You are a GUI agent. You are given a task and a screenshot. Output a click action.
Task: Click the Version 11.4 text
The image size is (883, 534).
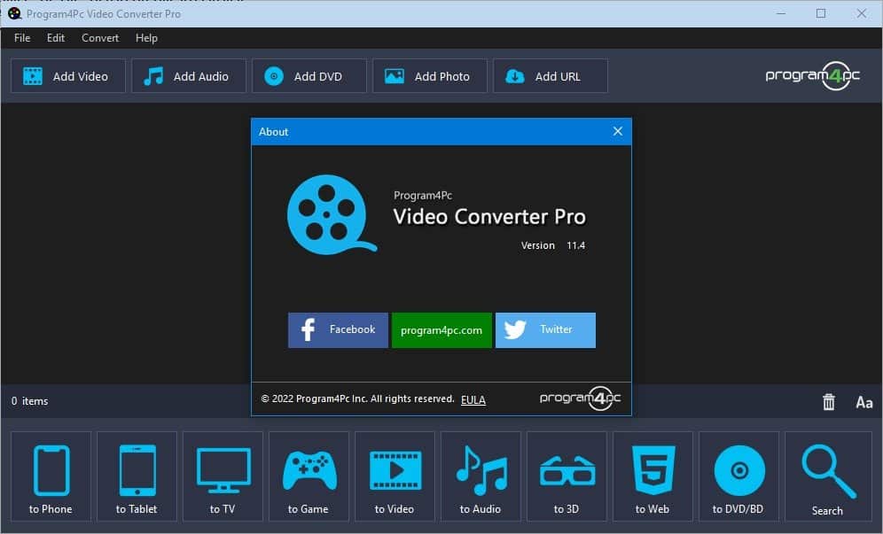[x=553, y=245]
